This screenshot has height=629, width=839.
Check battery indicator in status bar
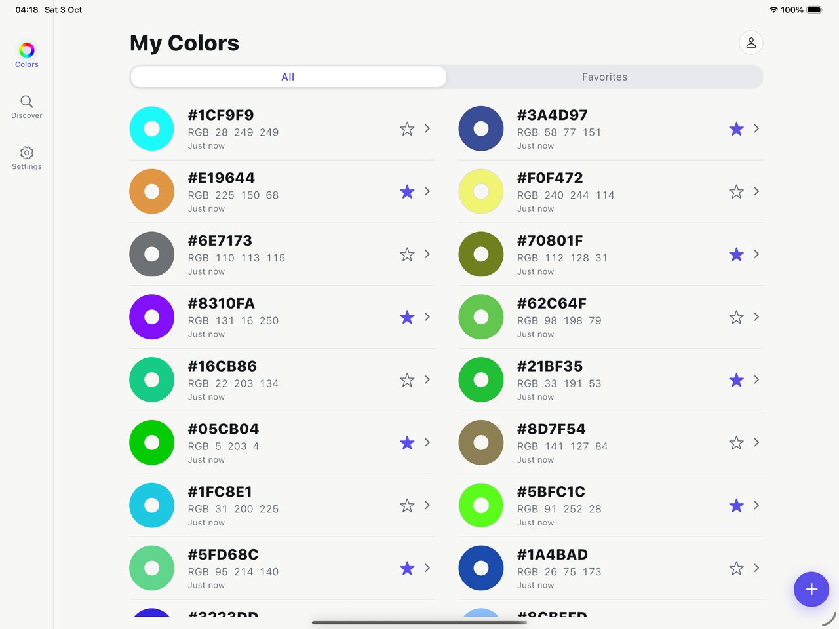coord(815,10)
